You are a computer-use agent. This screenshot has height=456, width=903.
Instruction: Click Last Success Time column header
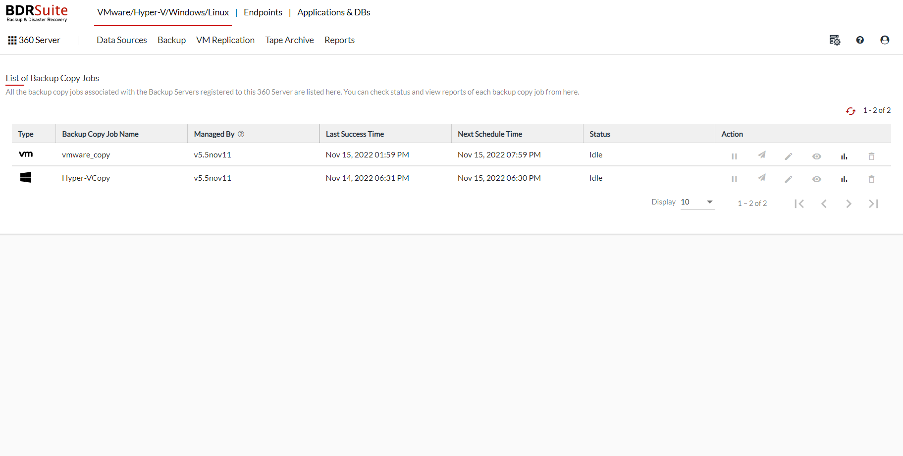[355, 134]
